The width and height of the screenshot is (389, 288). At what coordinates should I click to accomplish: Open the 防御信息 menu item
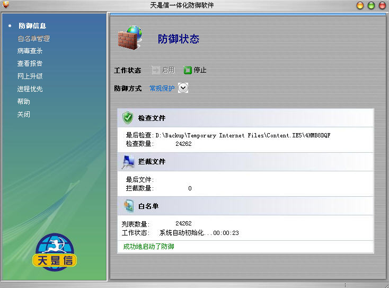(32, 26)
